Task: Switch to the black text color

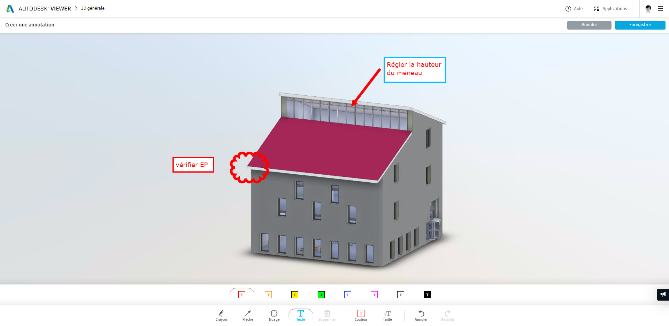Action: [x=427, y=294]
